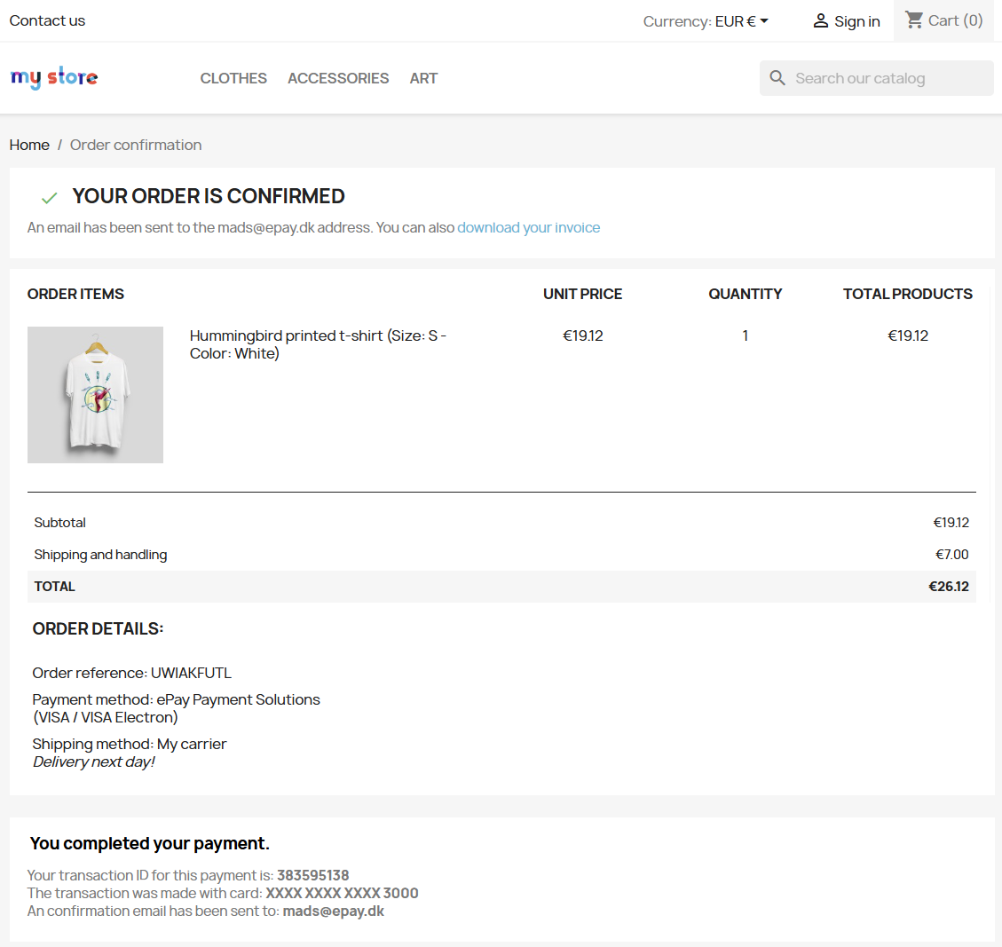Click the green order confirmation checkmark
Screen dimensions: 1002x947
click(49, 197)
